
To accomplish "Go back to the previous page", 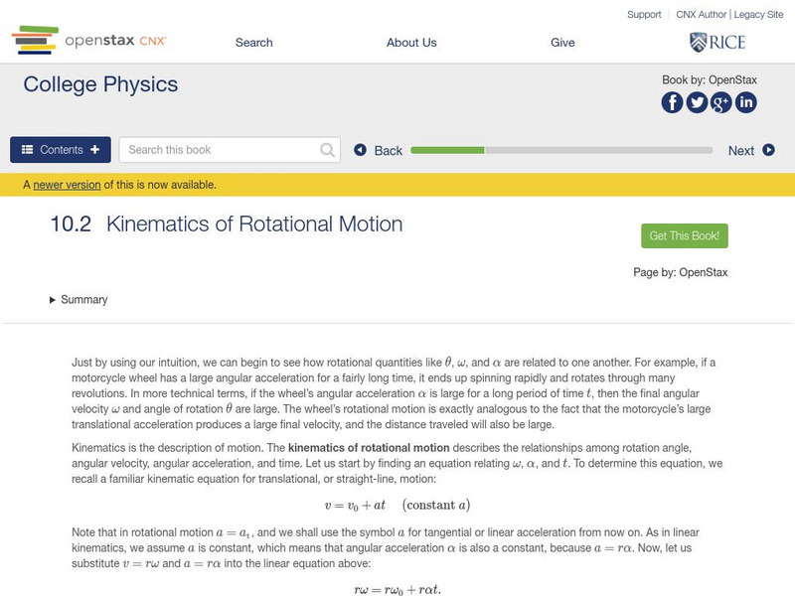I will coord(378,151).
